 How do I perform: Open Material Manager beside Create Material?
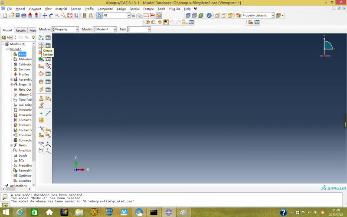(x=48, y=38)
